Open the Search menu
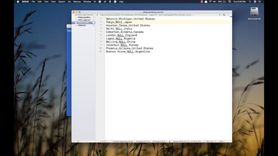Screen dimensions: 278x156 pyautogui.click(x=62, y=2)
